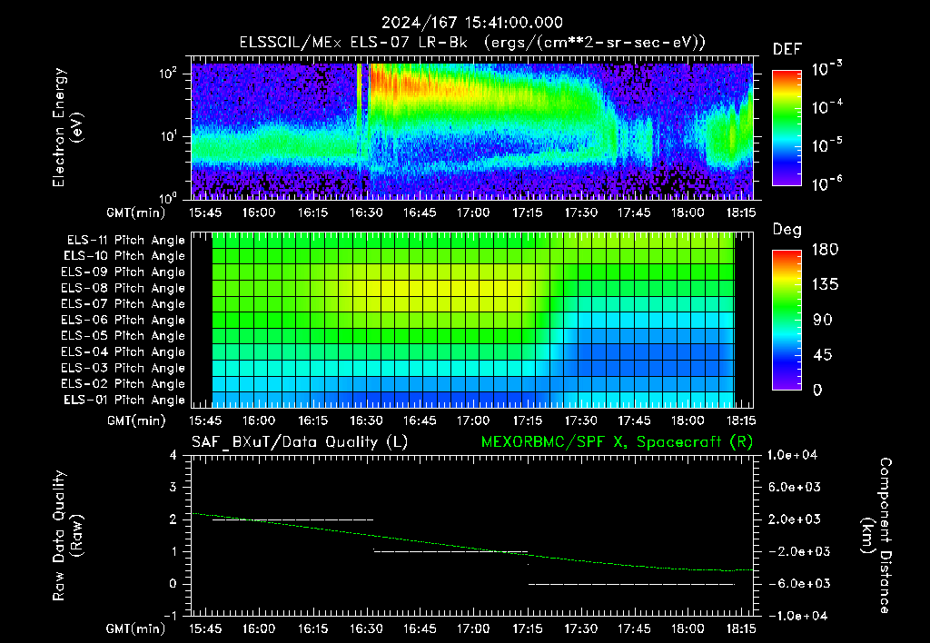
Task: Select the ELS-01 Pitch Angle row label
Action: [x=124, y=400]
